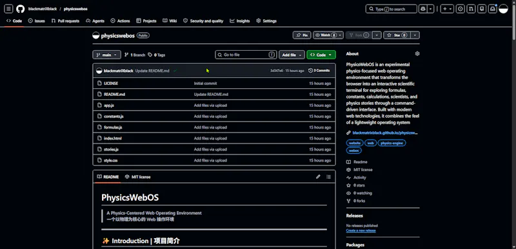Open the Actions tab
The height and width of the screenshot is (249, 516).
[120, 21]
